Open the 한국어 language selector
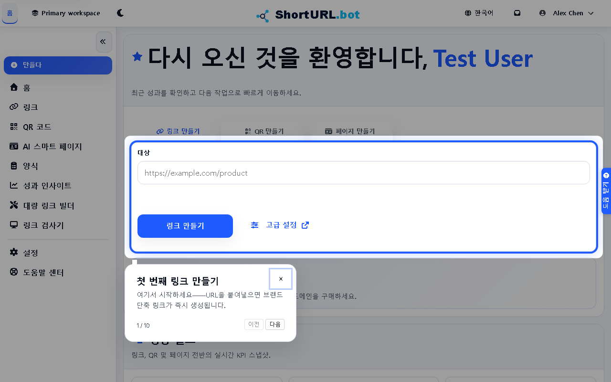 pyautogui.click(x=479, y=13)
